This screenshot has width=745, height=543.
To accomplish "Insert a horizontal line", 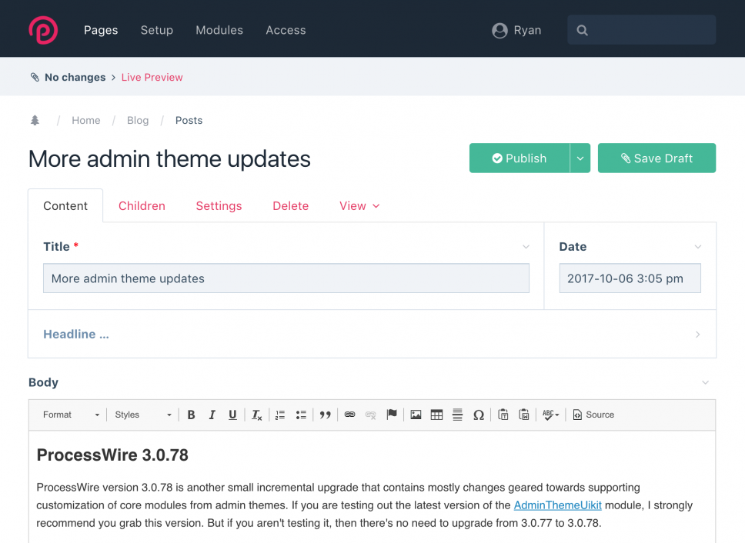I will pos(457,415).
